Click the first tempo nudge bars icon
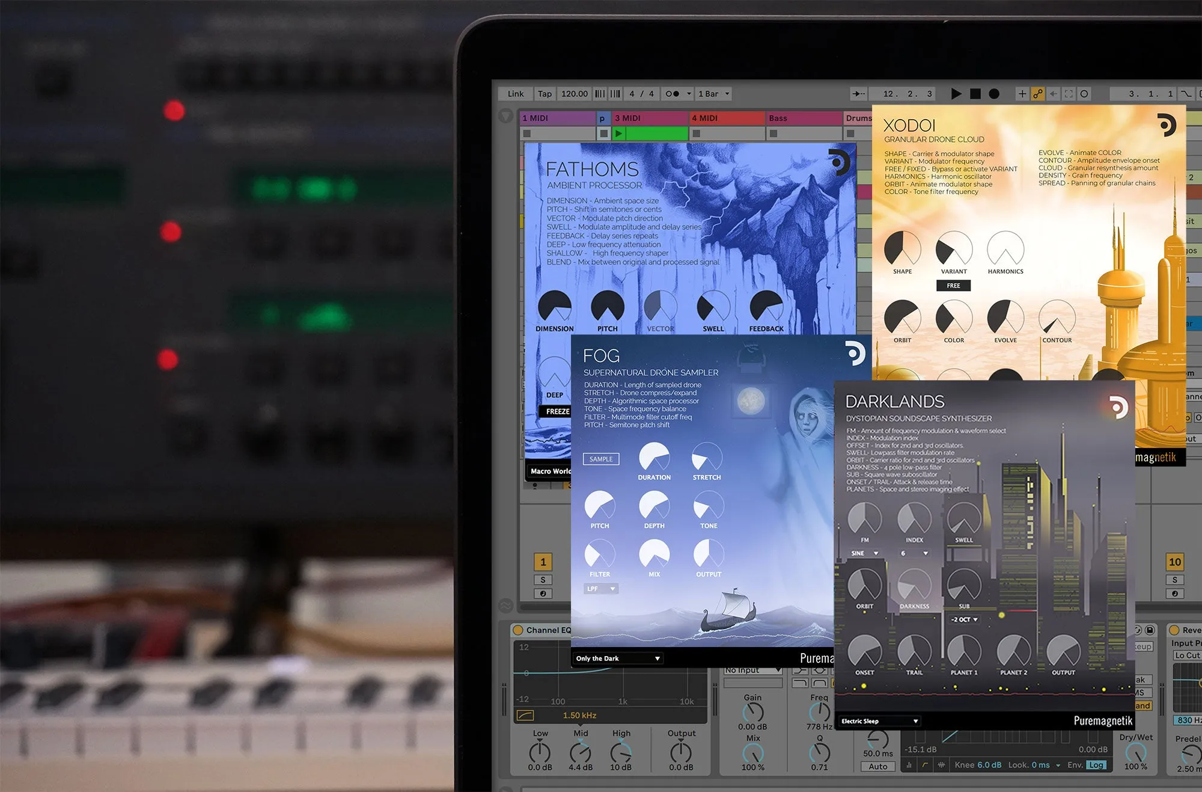This screenshot has height=792, width=1202. tap(600, 94)
